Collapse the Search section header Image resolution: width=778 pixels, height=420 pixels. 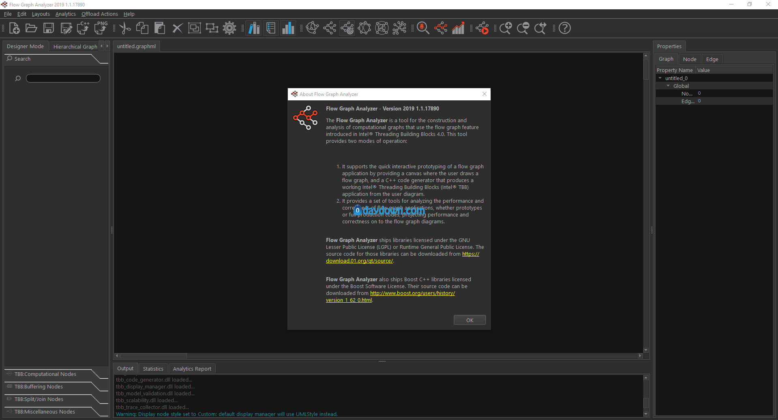[x=56, y=59]
